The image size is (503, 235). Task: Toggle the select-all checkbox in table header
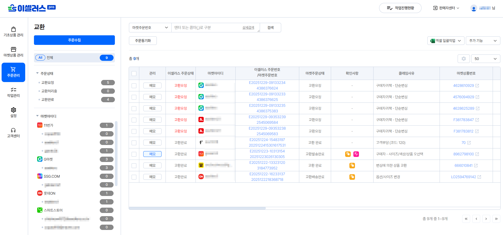tap(134, 74)
